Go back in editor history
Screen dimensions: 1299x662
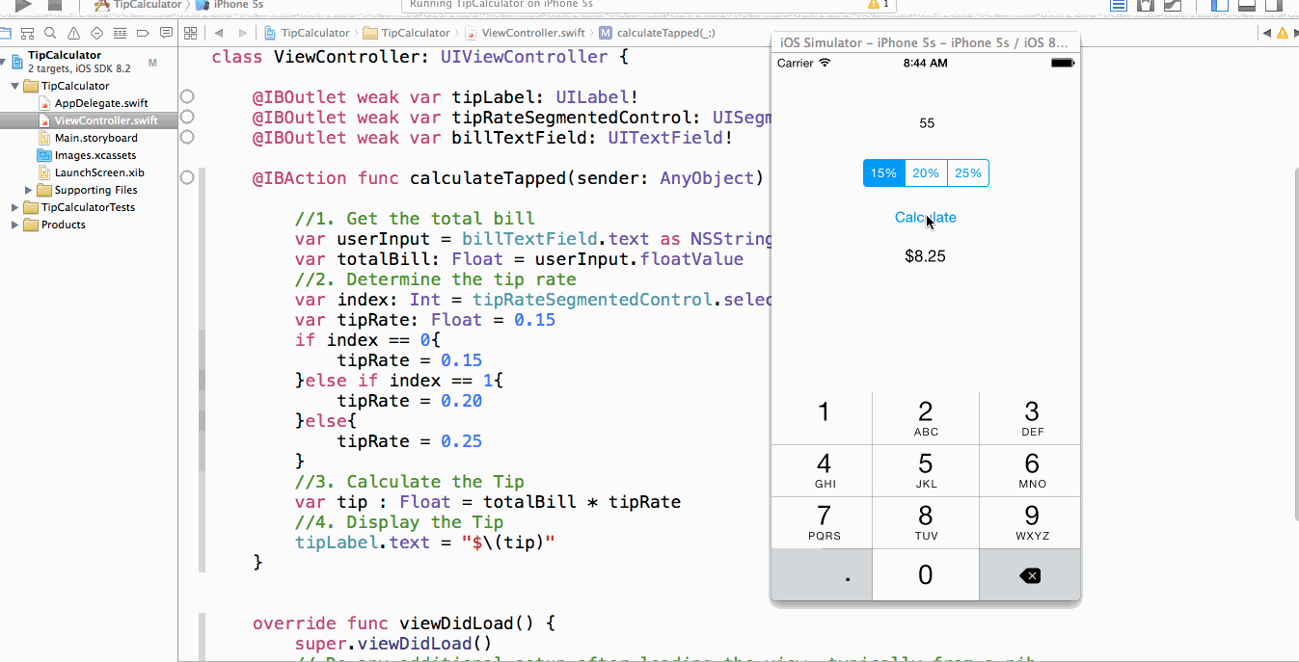coord(218,34)
